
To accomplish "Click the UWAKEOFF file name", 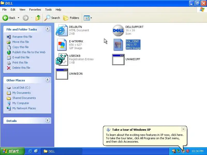I will click(x=133, y=59).
